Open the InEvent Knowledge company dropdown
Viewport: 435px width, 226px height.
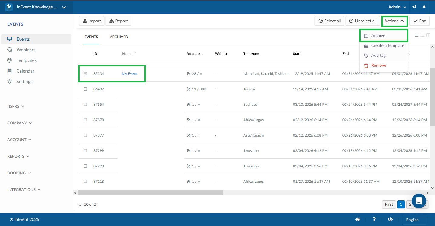click(x=41, y=7)
